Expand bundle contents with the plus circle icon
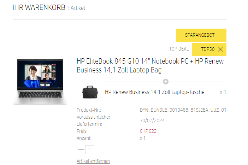This screenshot has width=248, height=165. (x=166, y=82)
